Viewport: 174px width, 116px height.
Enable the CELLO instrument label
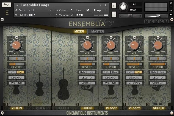click(x=64, y=108)
